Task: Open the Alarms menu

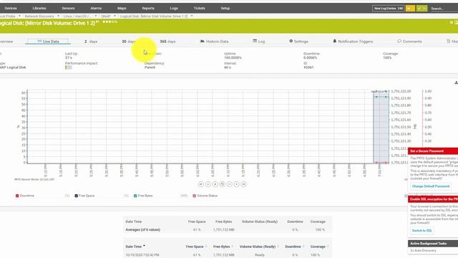Action: coord(96,8)
